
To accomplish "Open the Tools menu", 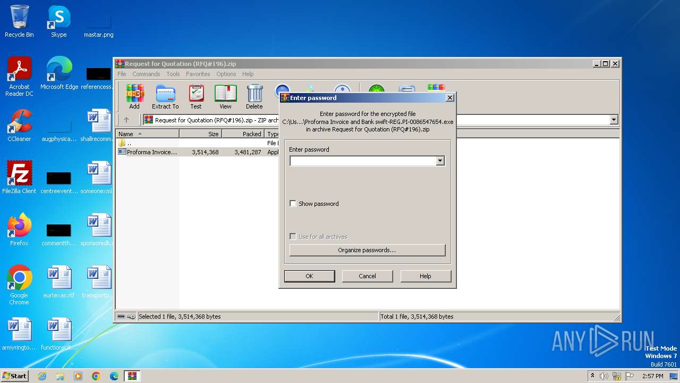I will point(173,74).
